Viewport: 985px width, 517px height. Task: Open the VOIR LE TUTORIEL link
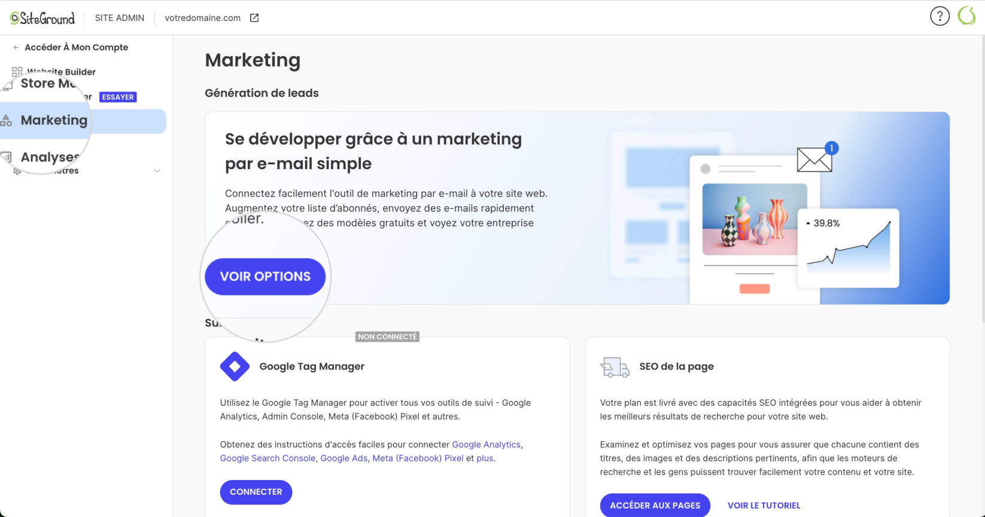(x=764, y=506)
